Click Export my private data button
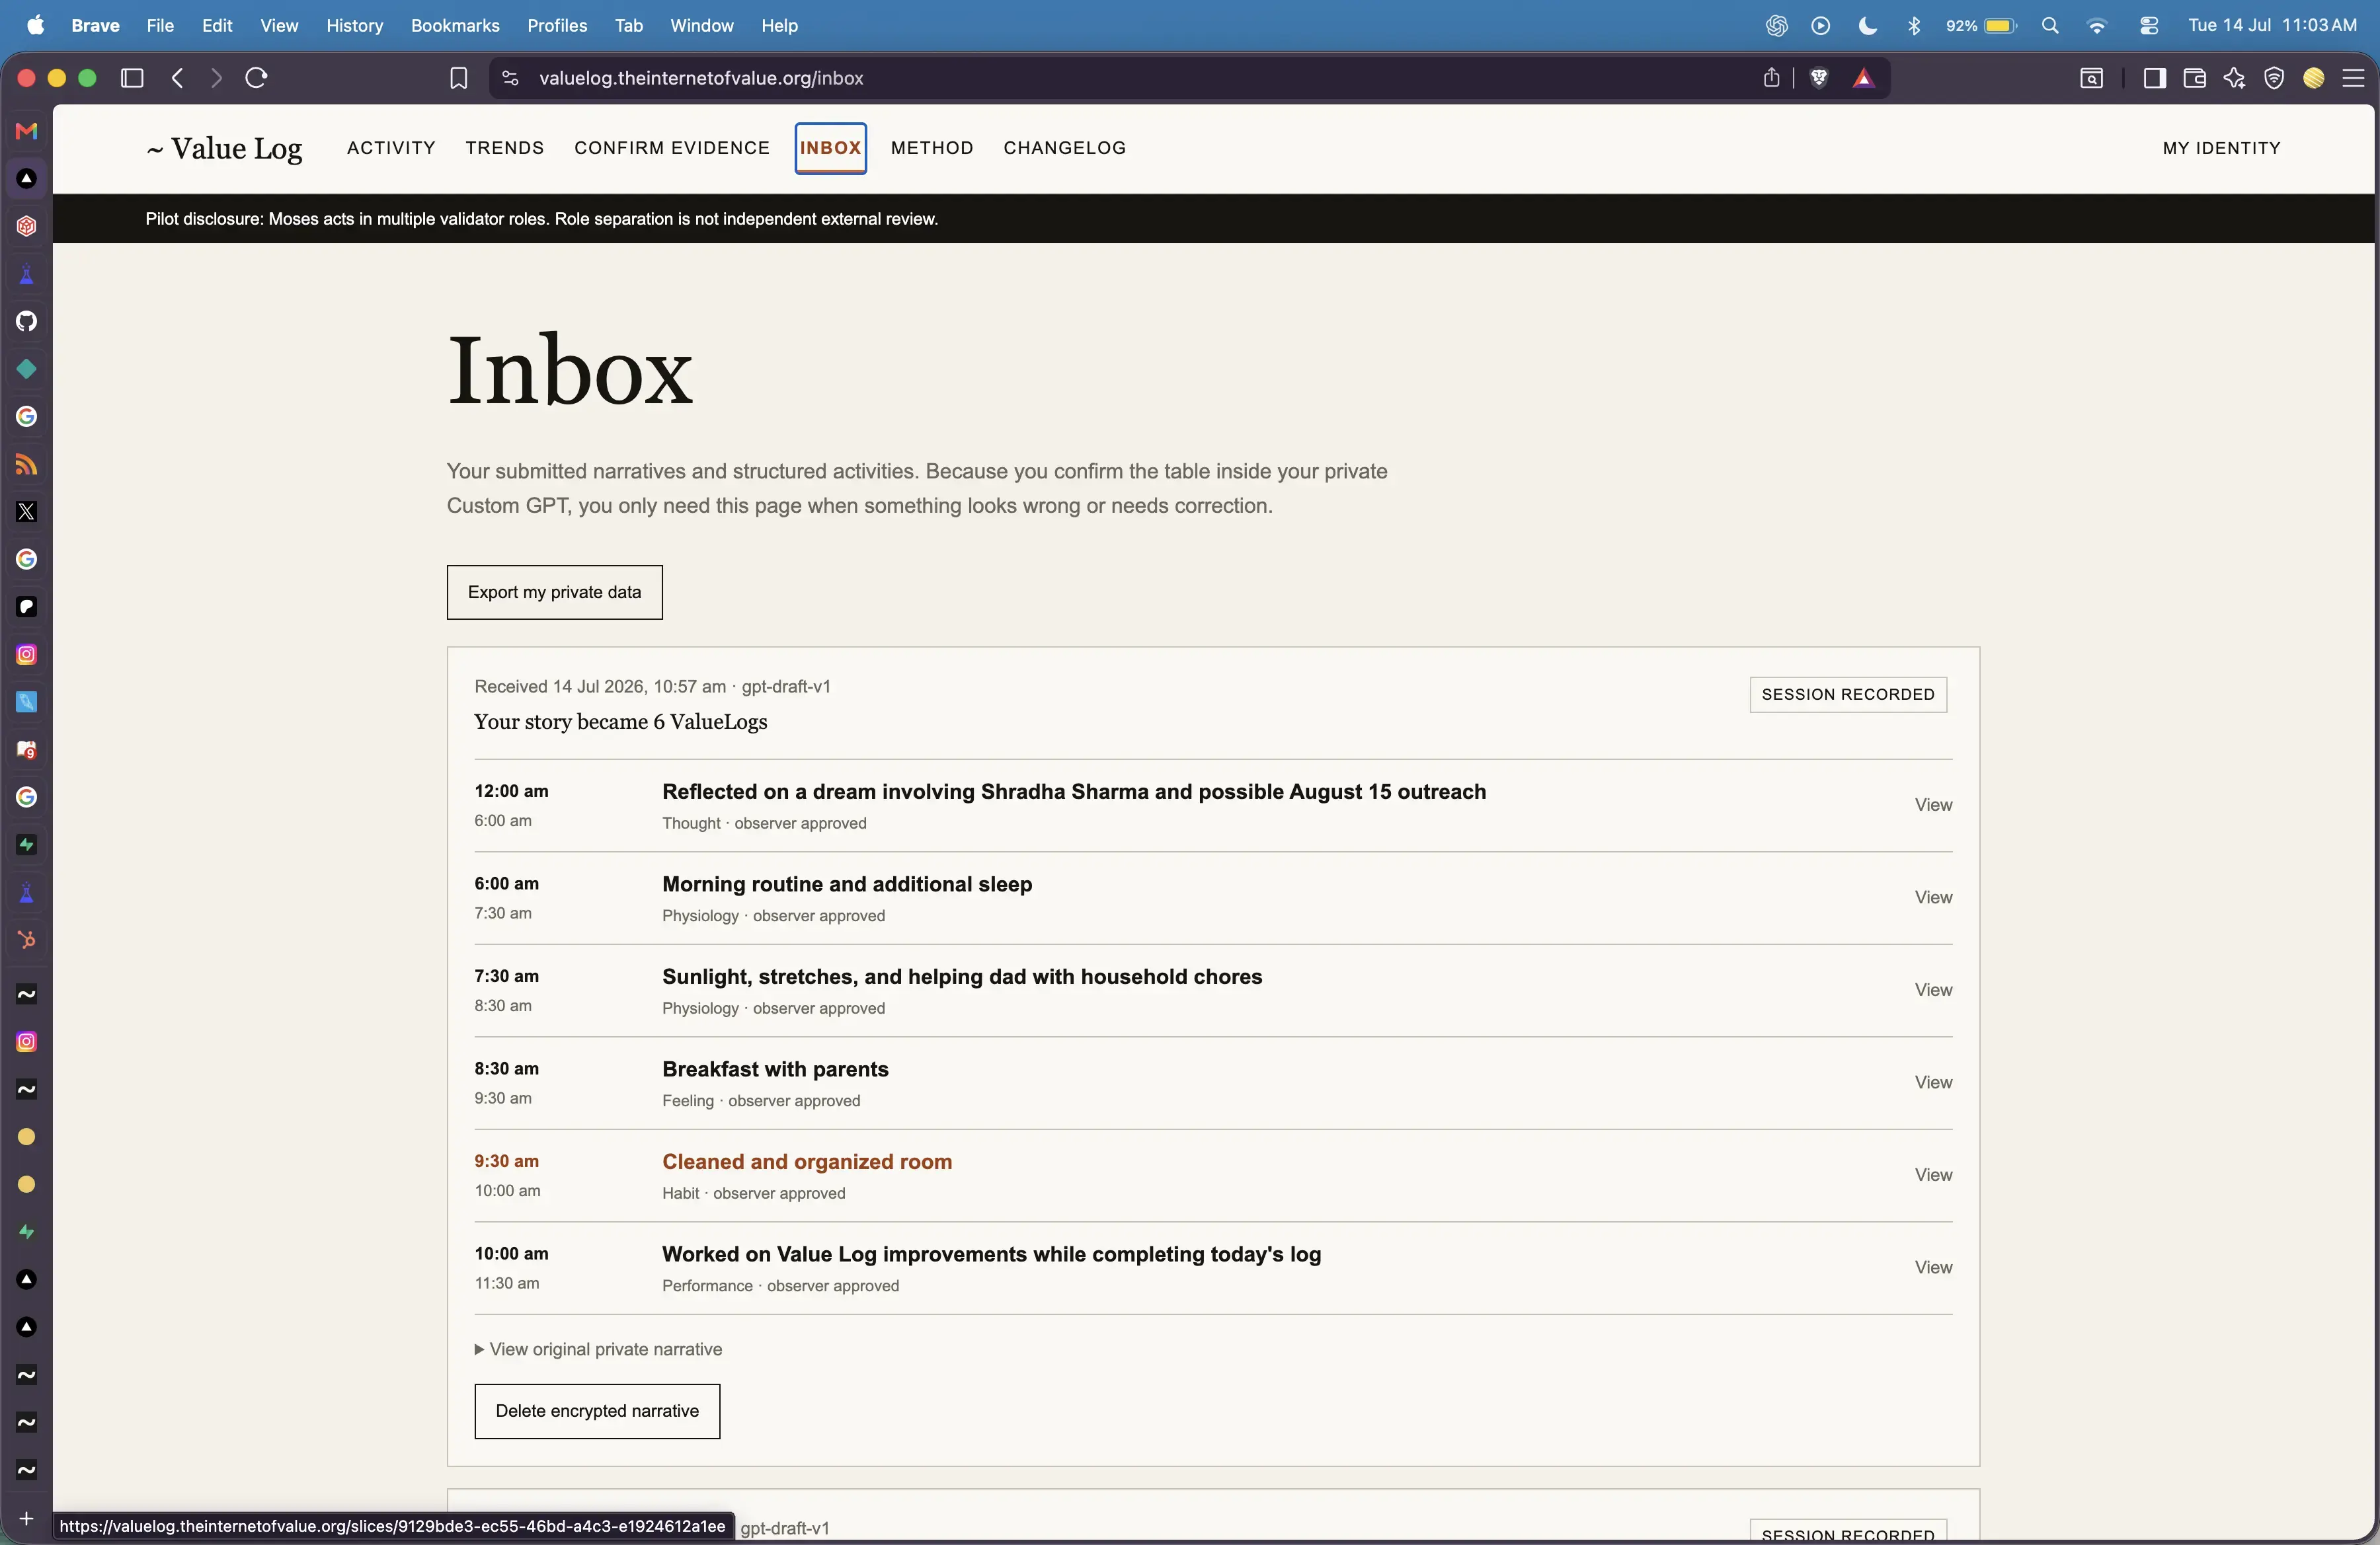 555,593
